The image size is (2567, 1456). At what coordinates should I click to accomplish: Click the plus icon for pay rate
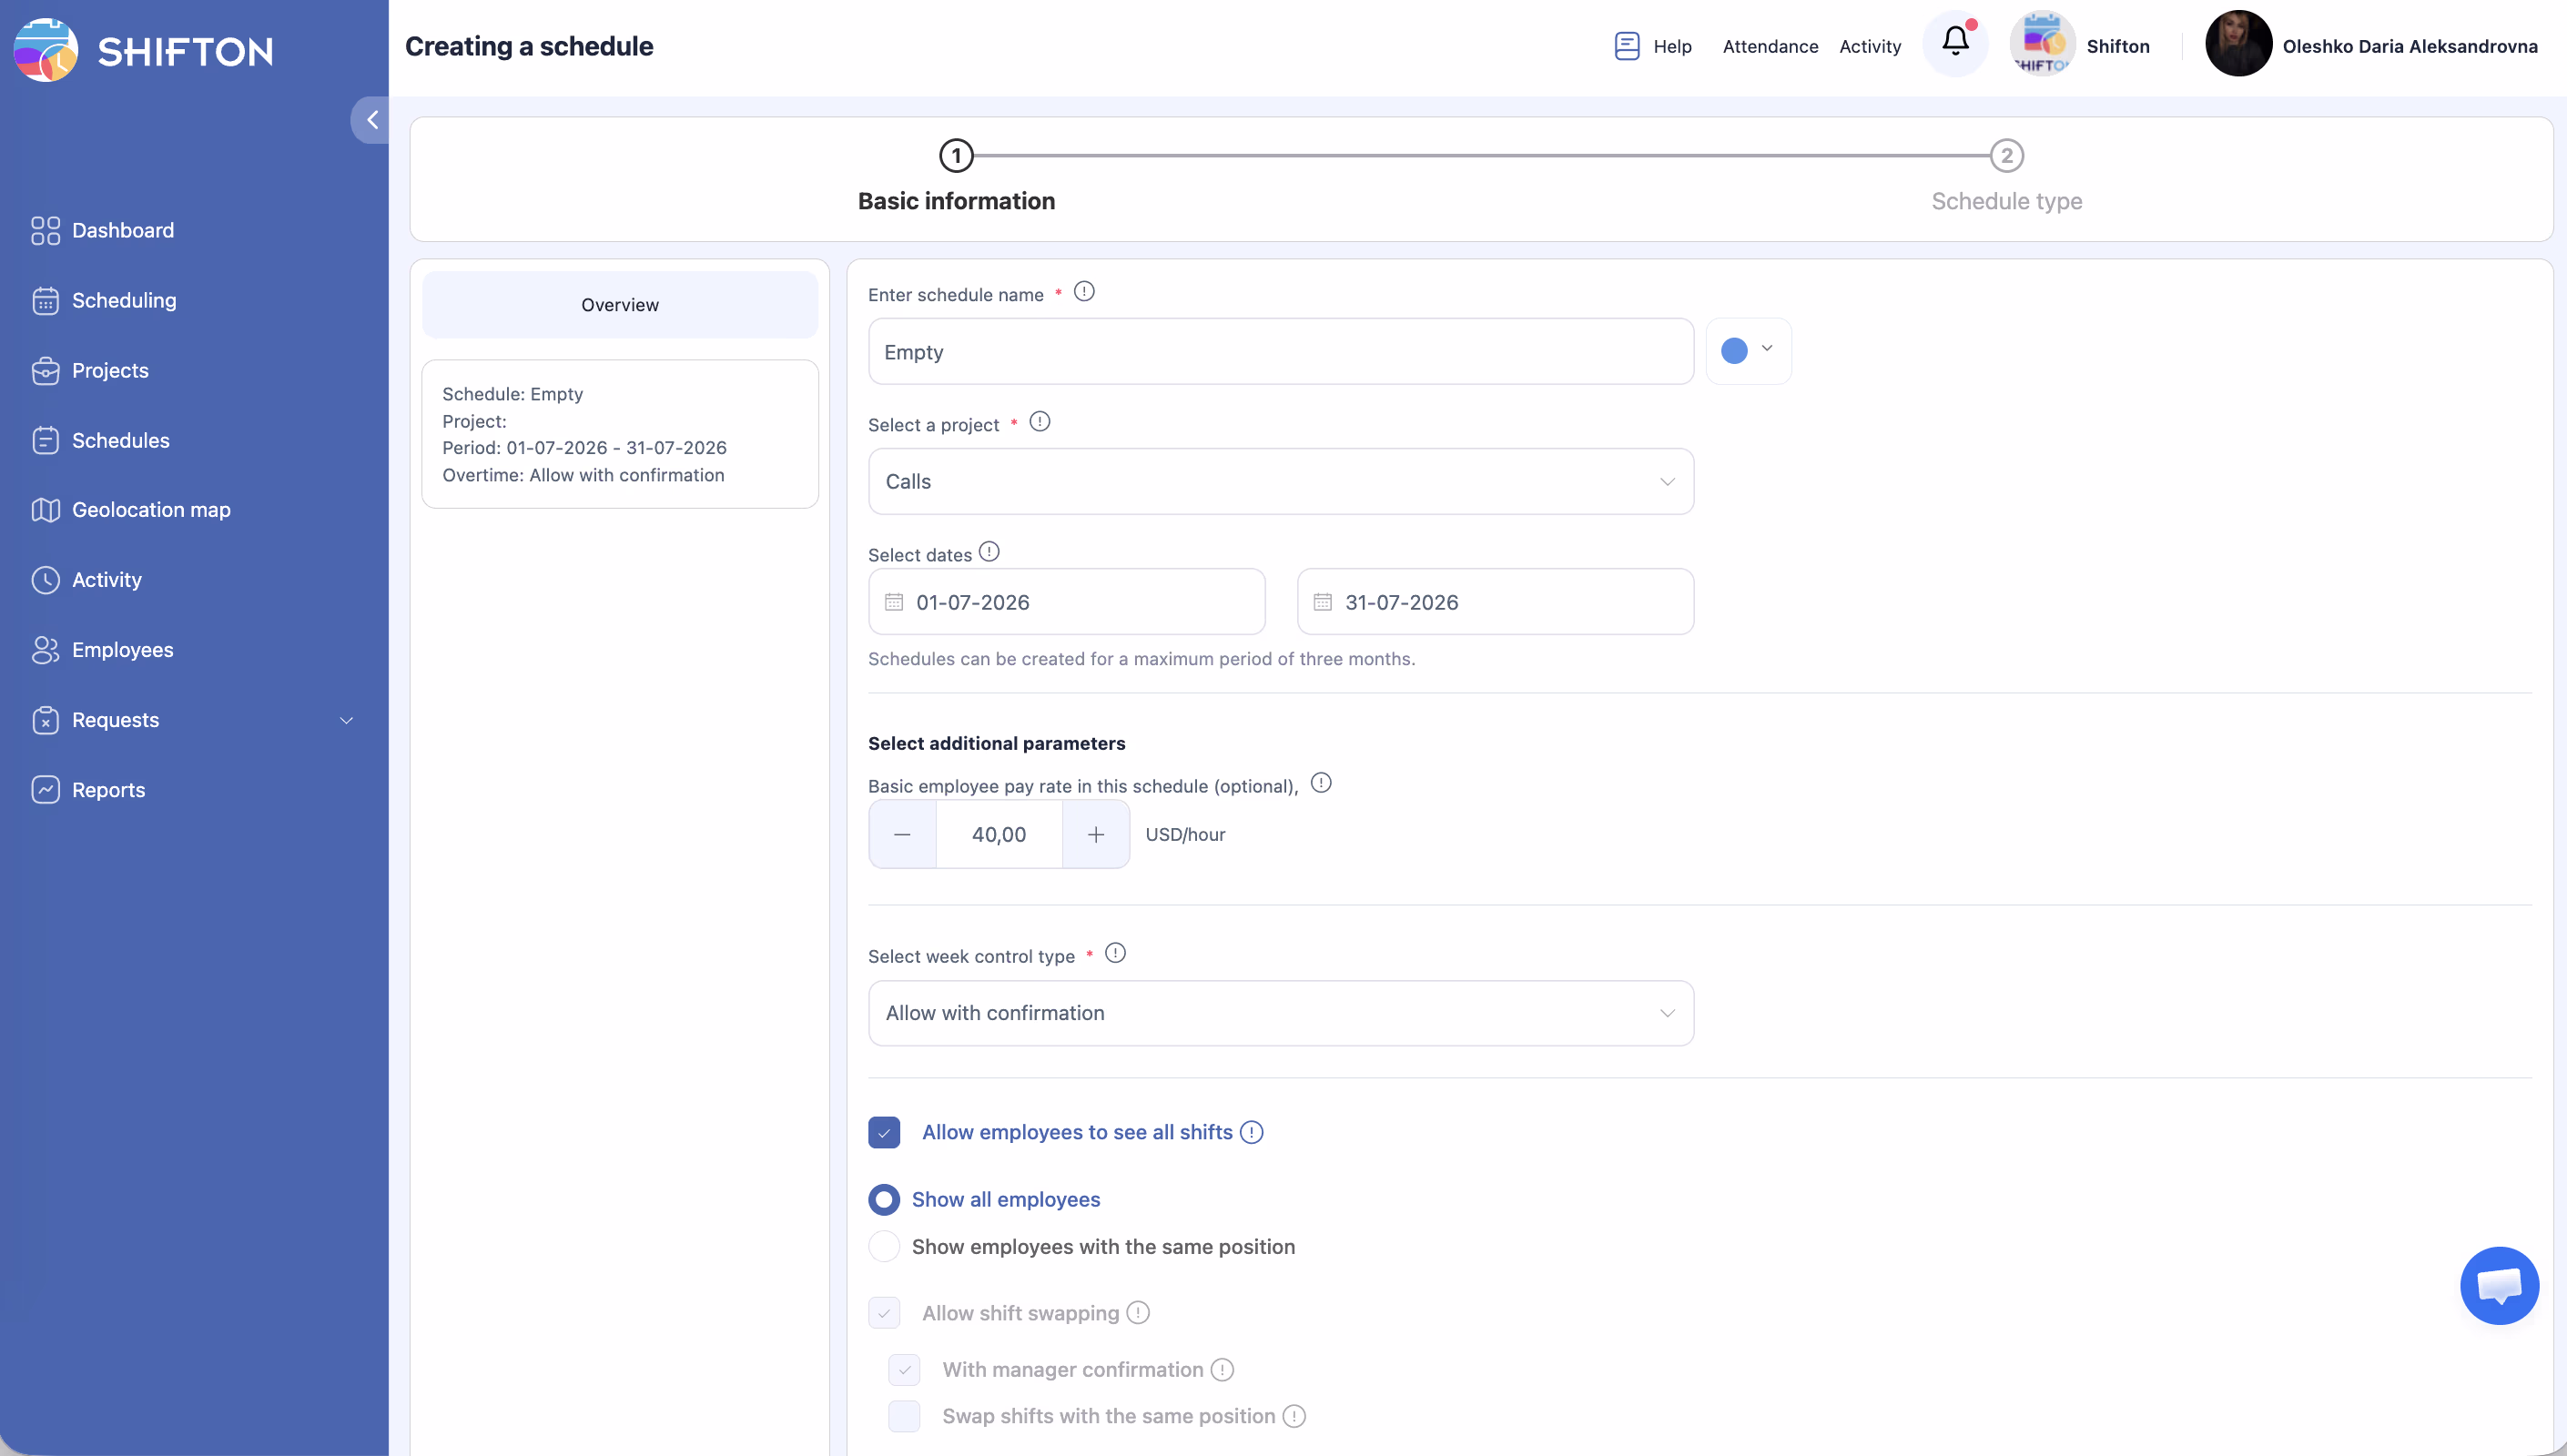pyautogui.click(x=1095, y=834)
